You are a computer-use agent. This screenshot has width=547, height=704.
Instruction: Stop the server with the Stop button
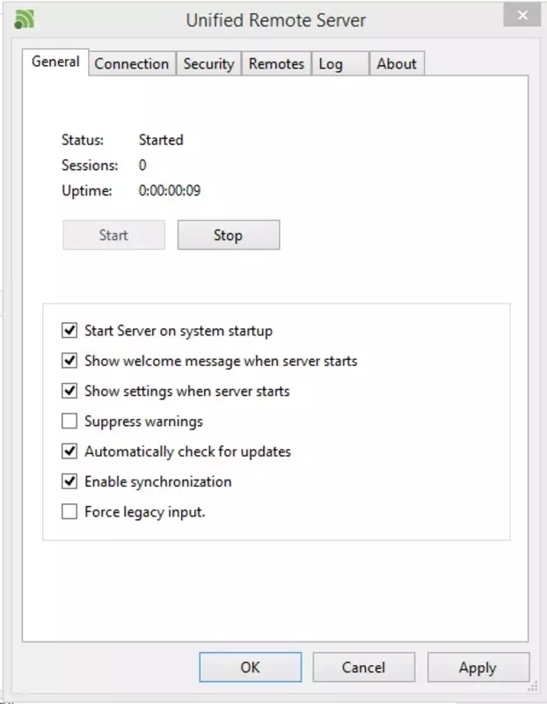(229, 235)
